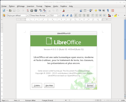The image size is (126, 102).
Task: Open the Insertion menu
Action: 30,6
